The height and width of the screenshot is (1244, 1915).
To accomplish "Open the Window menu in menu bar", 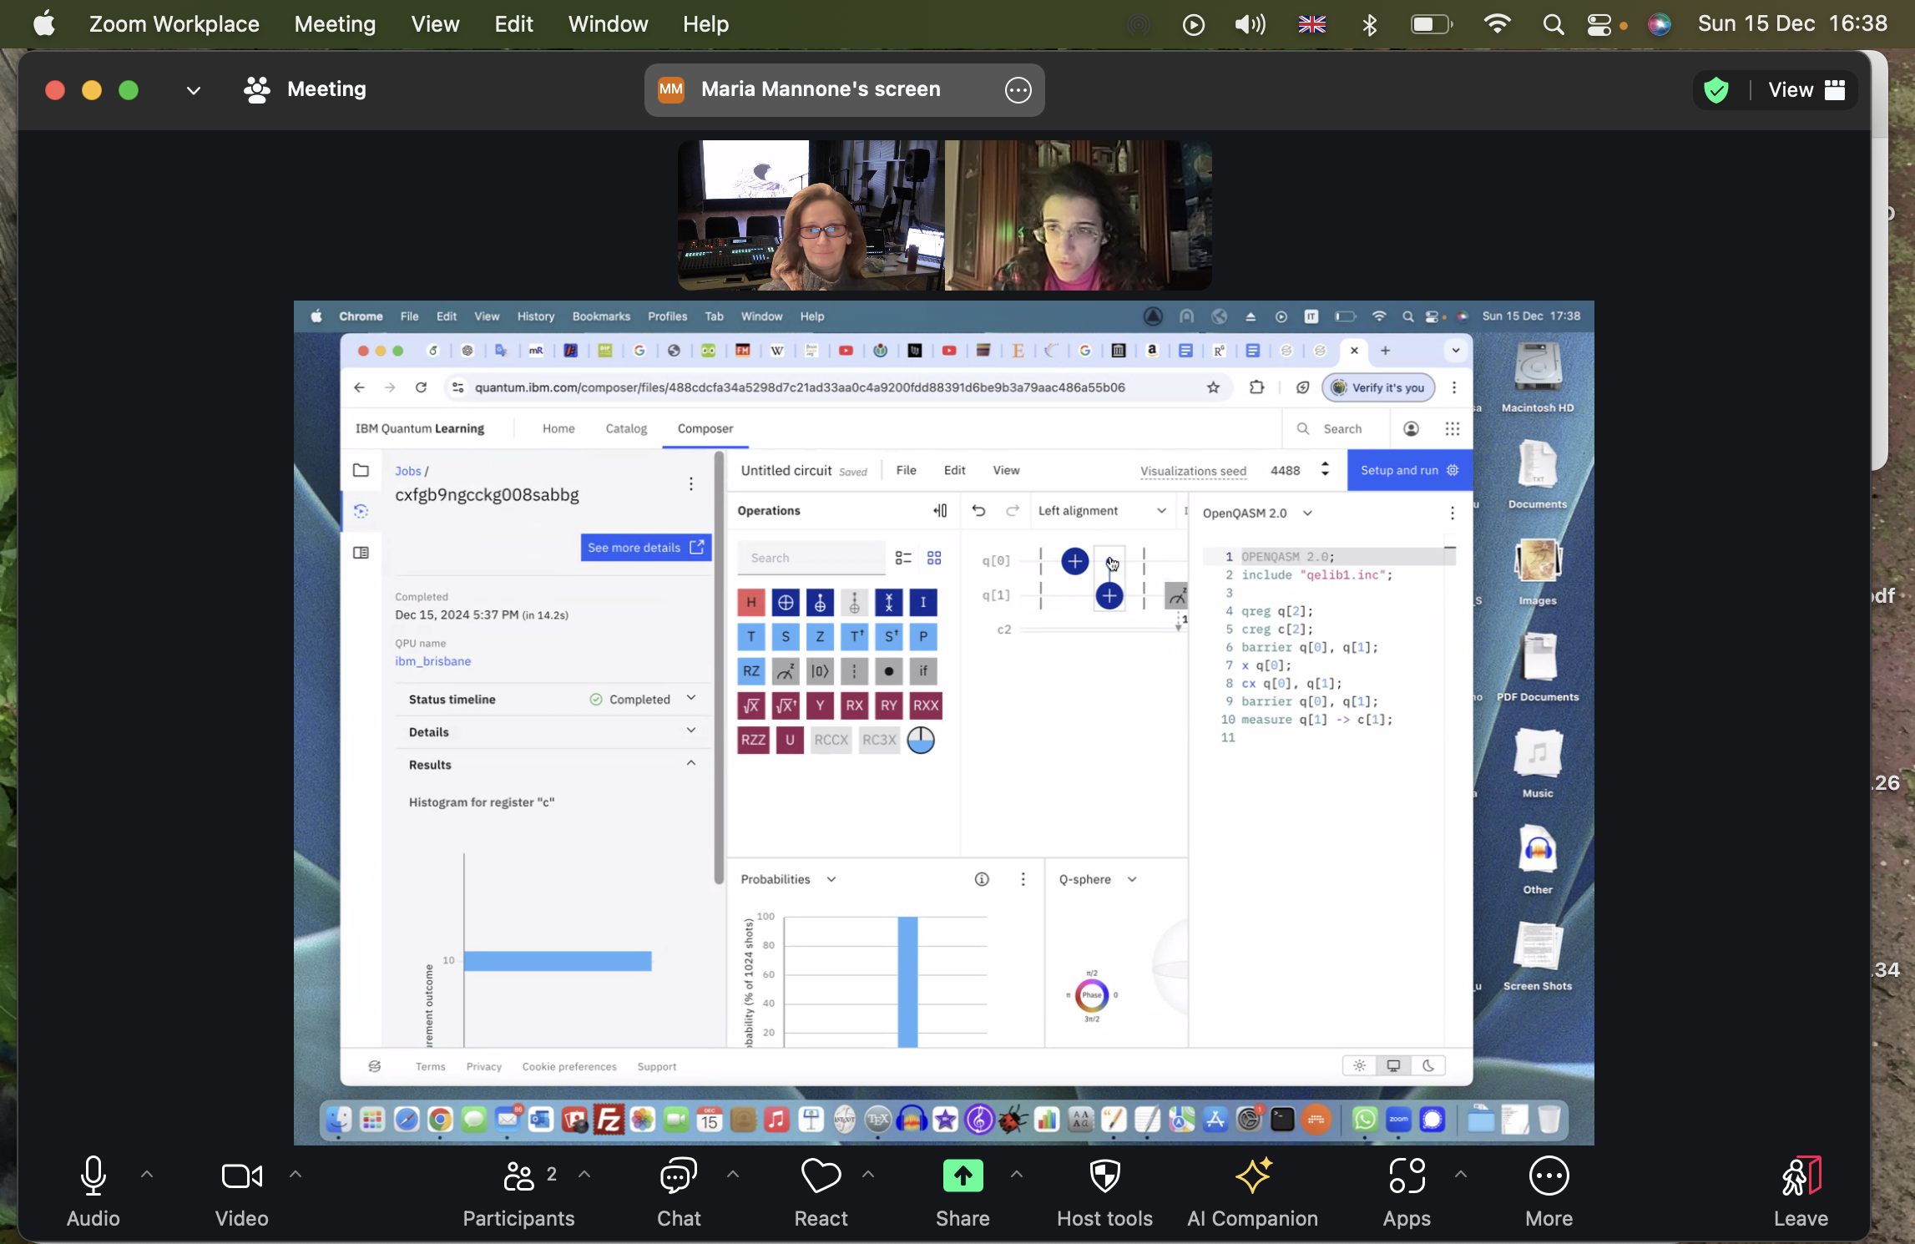I will click(x=608, y=24).
